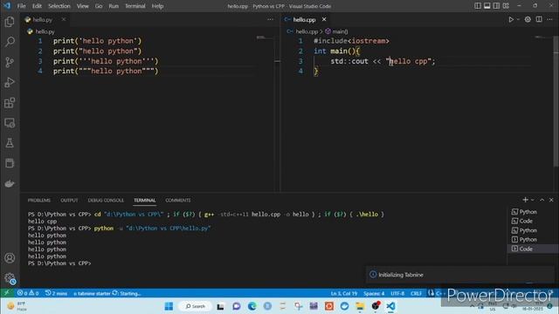This screenshot has width=559, height=314.
Task: Open the Run menu
Action: (x=114, y=6)
